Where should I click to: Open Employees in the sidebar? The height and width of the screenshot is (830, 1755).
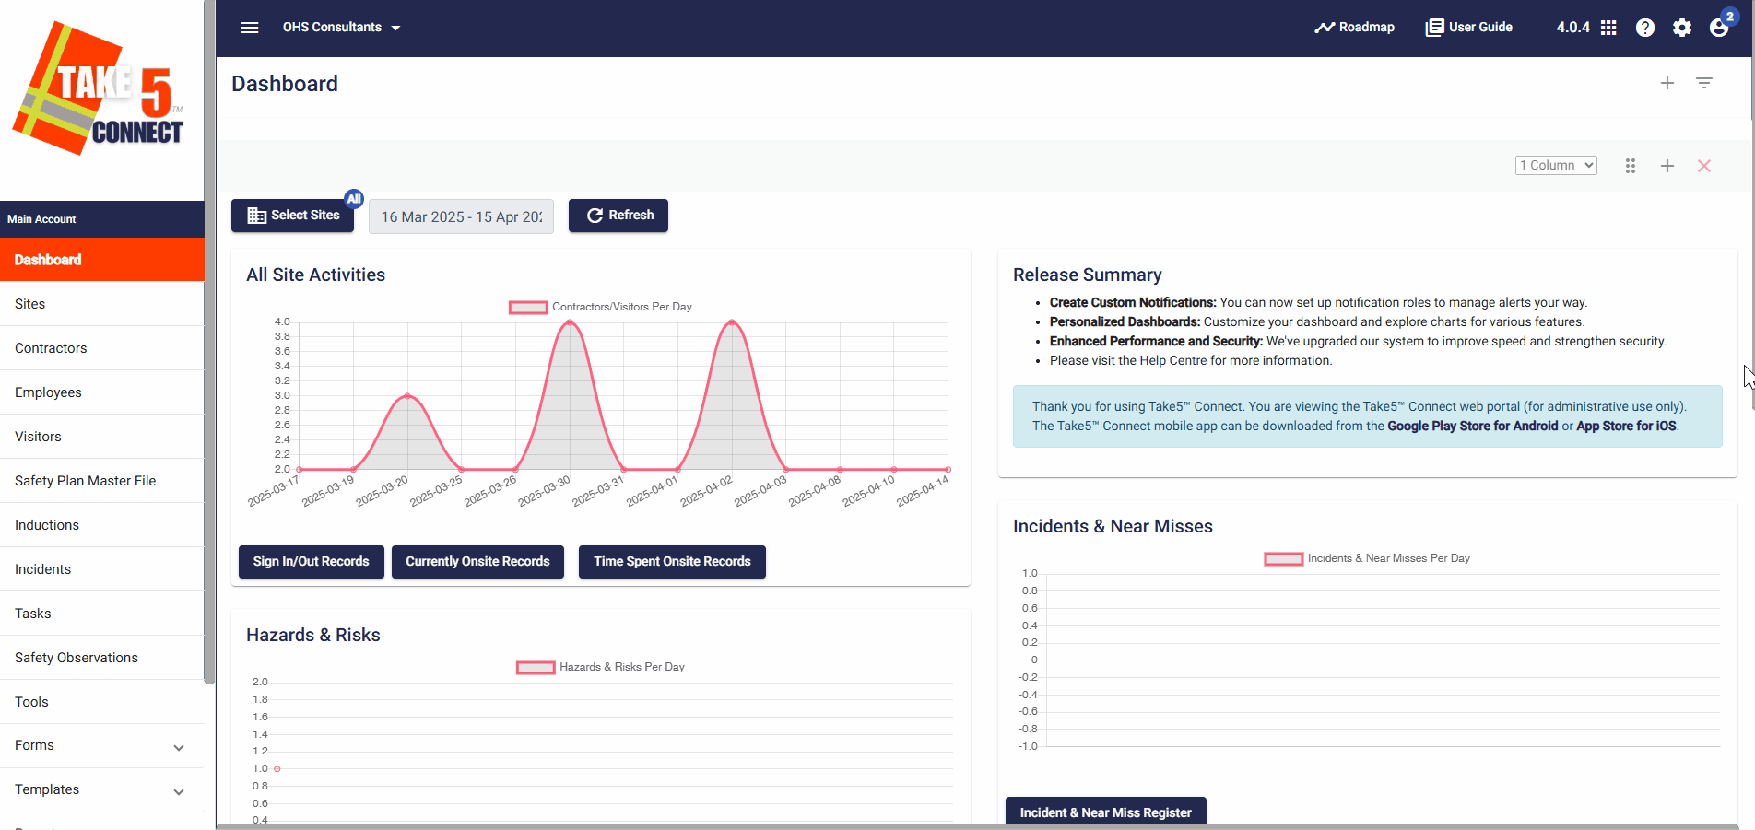tap(101, 392)
